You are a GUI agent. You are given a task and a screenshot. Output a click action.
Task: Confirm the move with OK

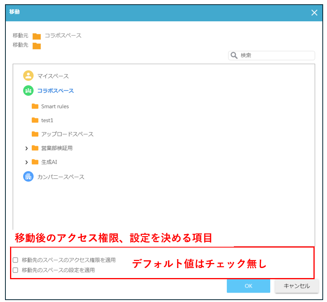point(249,286)
